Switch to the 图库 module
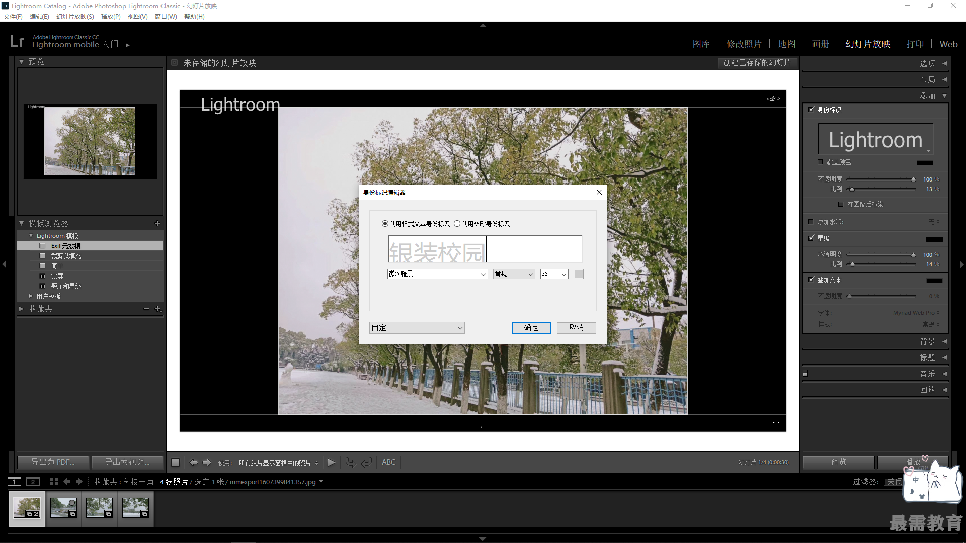This screenshot has width=966, height=543. (701, 44)
